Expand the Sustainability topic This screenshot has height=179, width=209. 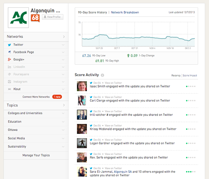[x=63, y=147]
